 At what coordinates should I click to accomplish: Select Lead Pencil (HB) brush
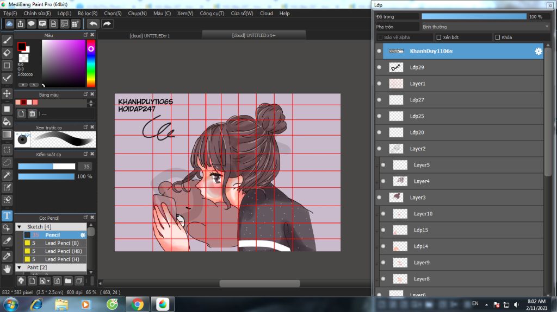pos(55,251)
